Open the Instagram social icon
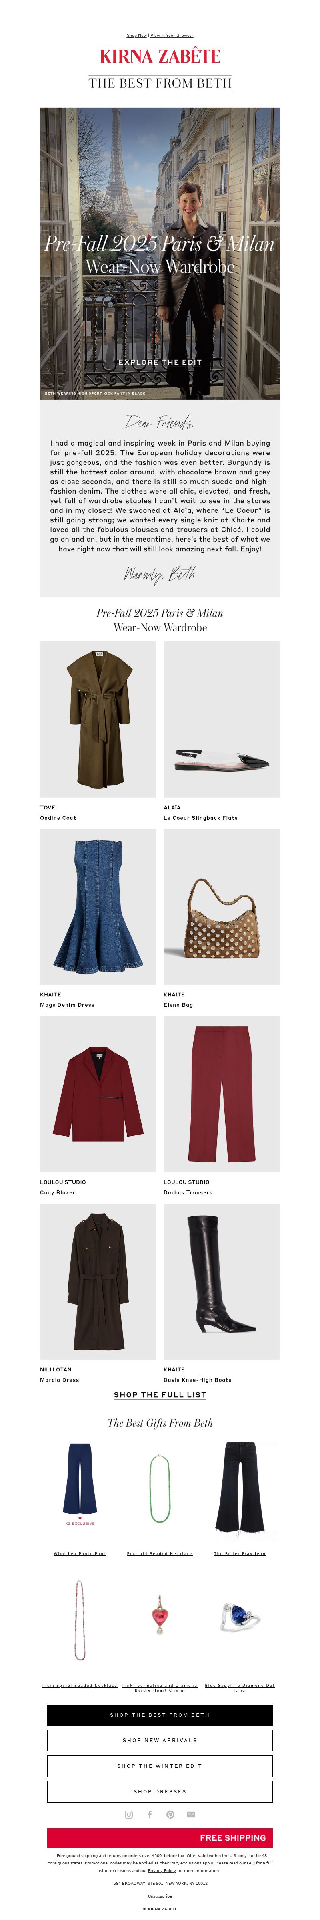This screenshot has width=320, height=1920. (x=129, y=1814)
